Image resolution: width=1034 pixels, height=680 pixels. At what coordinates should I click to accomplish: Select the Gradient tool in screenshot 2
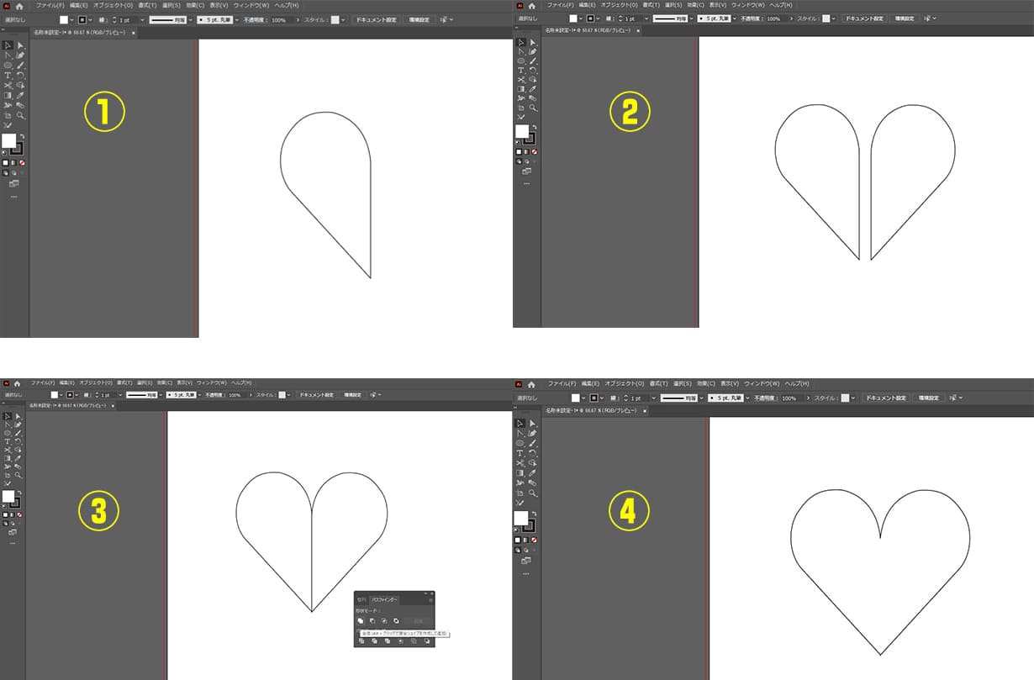(521, 88)
